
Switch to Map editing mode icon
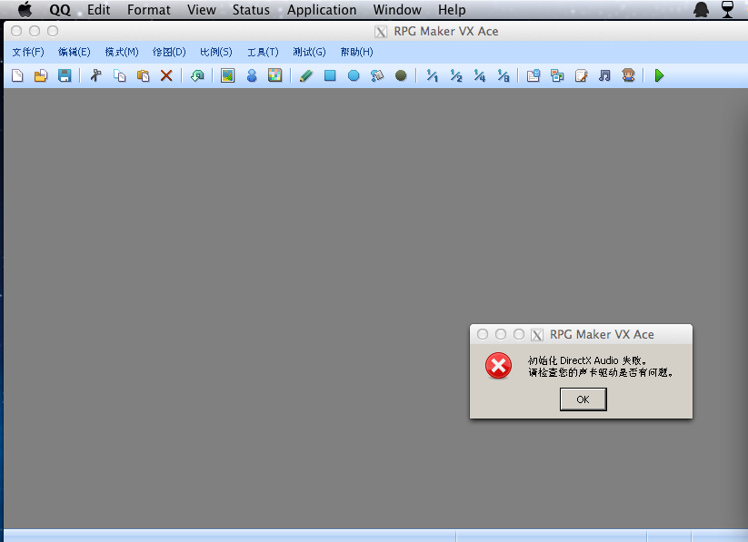[x=227, y=75]
